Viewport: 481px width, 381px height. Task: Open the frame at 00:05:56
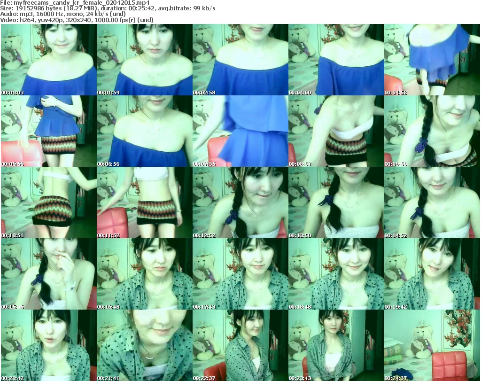click(x=49, y=131)
